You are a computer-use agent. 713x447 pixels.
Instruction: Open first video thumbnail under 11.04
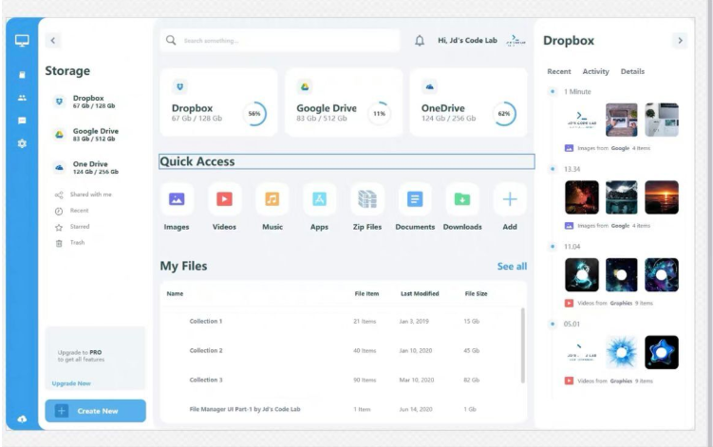tap(582, 274)
